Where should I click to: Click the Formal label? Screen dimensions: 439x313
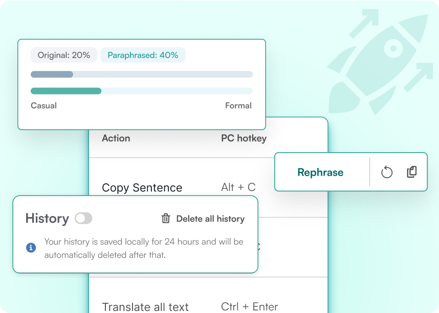[238, 106]
